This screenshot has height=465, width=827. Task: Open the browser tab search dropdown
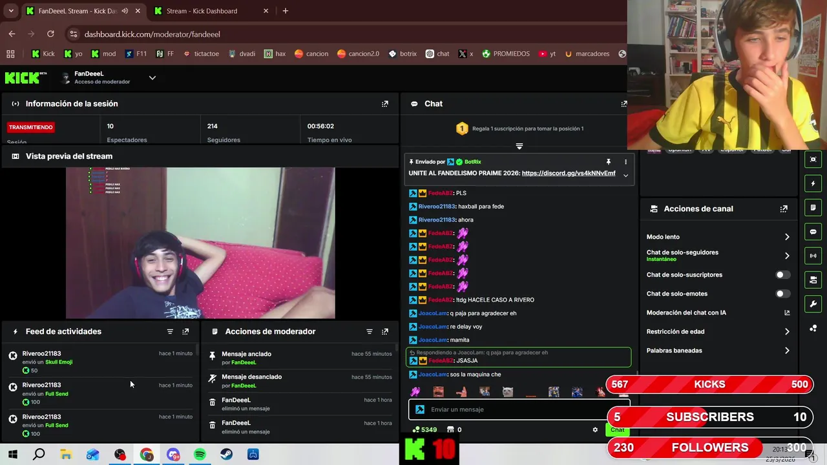[10, 11]
